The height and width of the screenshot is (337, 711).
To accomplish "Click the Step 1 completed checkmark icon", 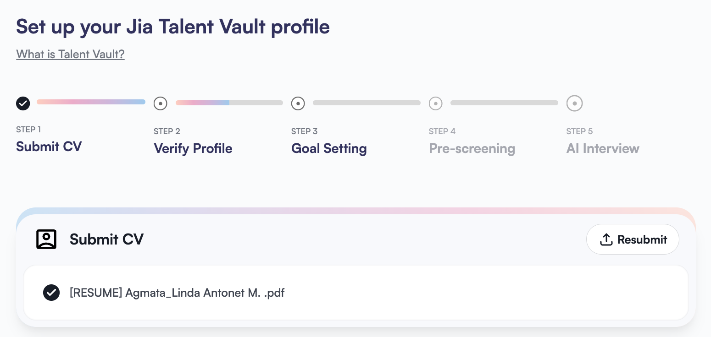I will tap(23, 103).
